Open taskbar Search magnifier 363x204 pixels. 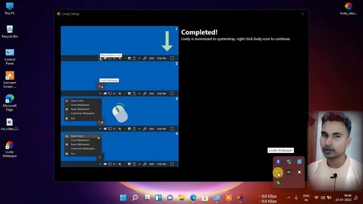tap(135, 198)
